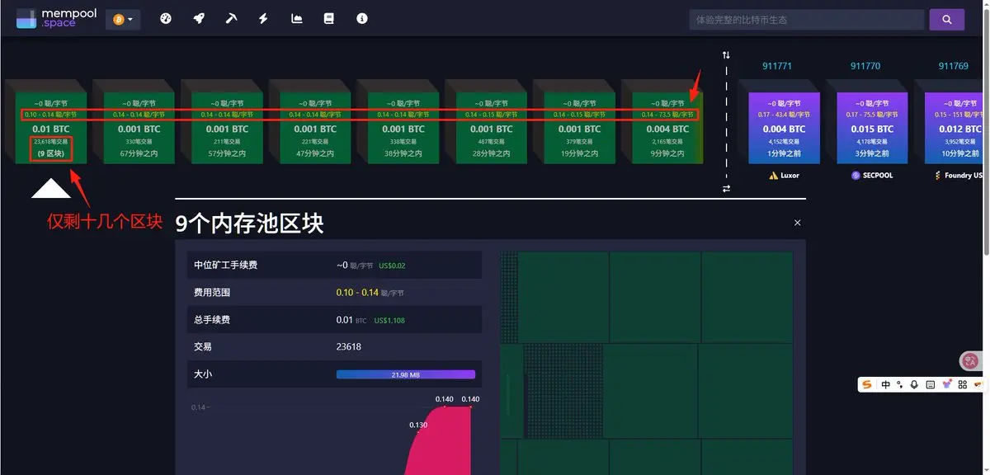Open the Luxor mining pool link
This screenshot has height=475, width=990.
pos(784,176)
